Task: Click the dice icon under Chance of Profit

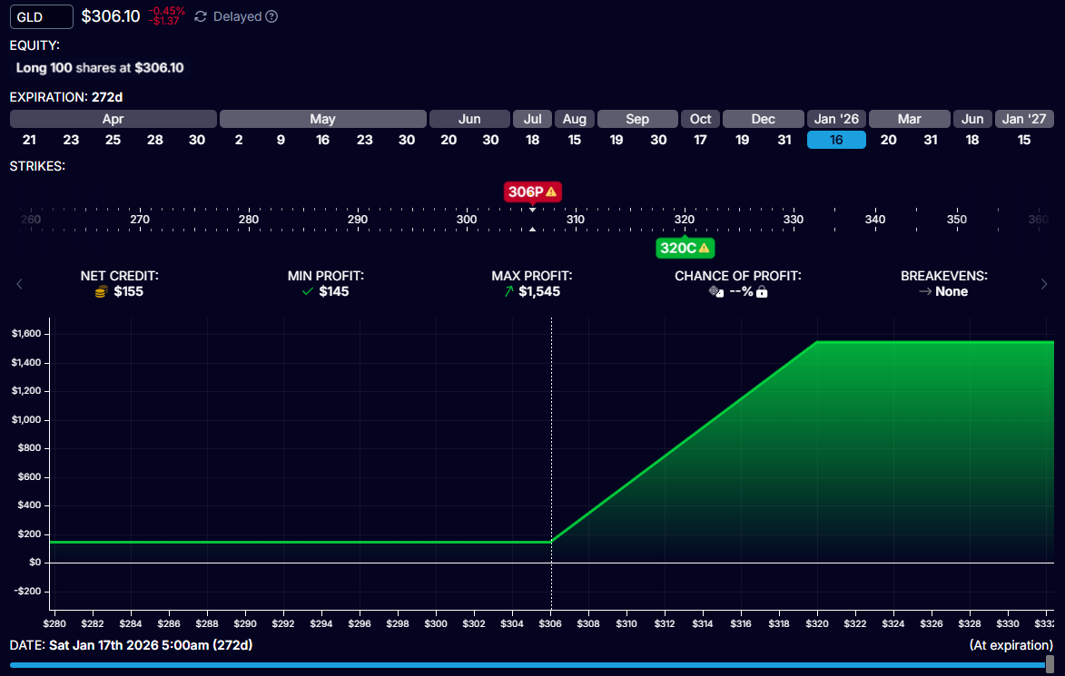Action: tap(716, 291)
